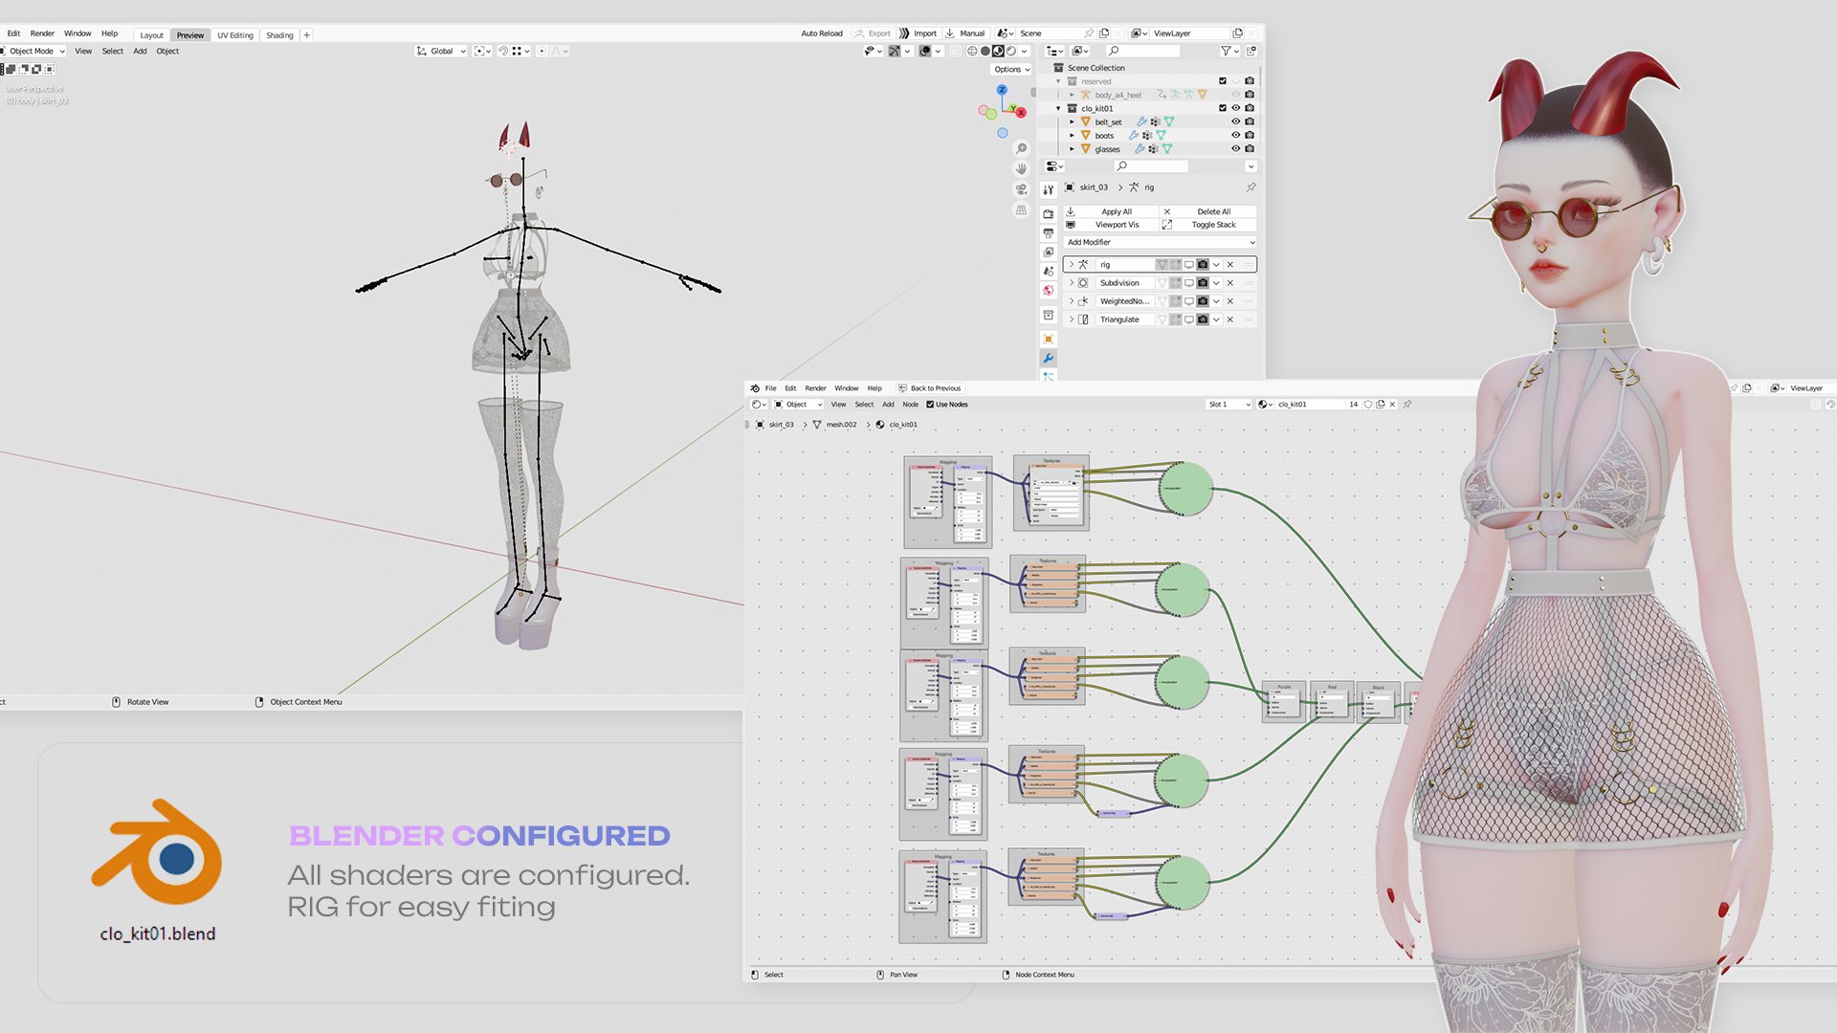Image resolution: width=1837 pixels, height=1033 pixels.
Task: Toggle render camera of Subdivision modifier
Action: 1203,283
